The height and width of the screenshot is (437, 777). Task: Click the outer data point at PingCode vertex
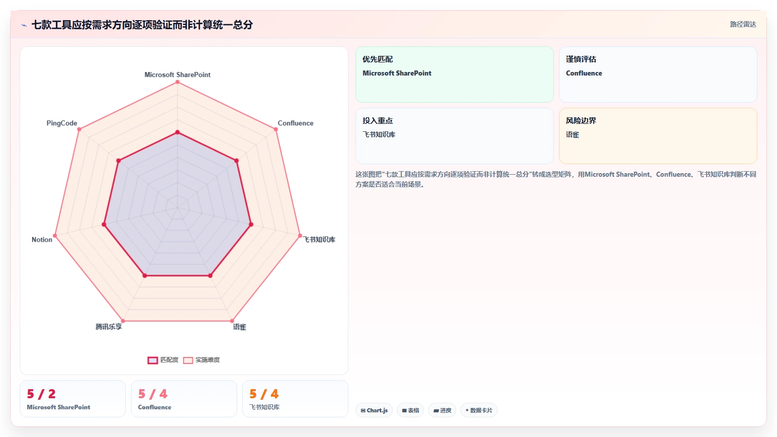[x=79, y=129]
